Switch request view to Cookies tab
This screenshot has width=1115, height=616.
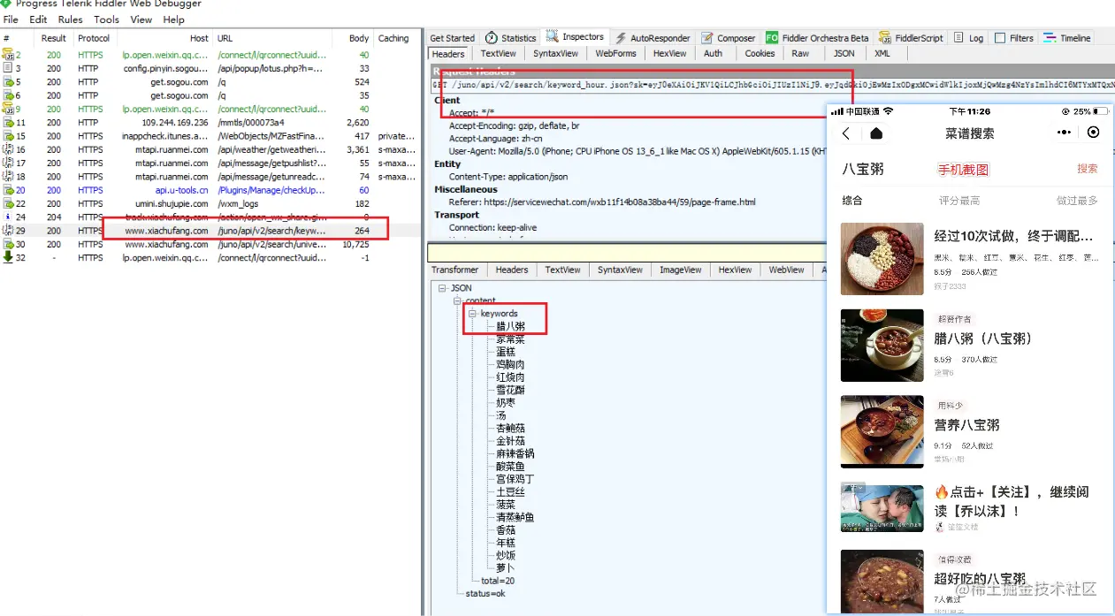[x=760, y=53]
